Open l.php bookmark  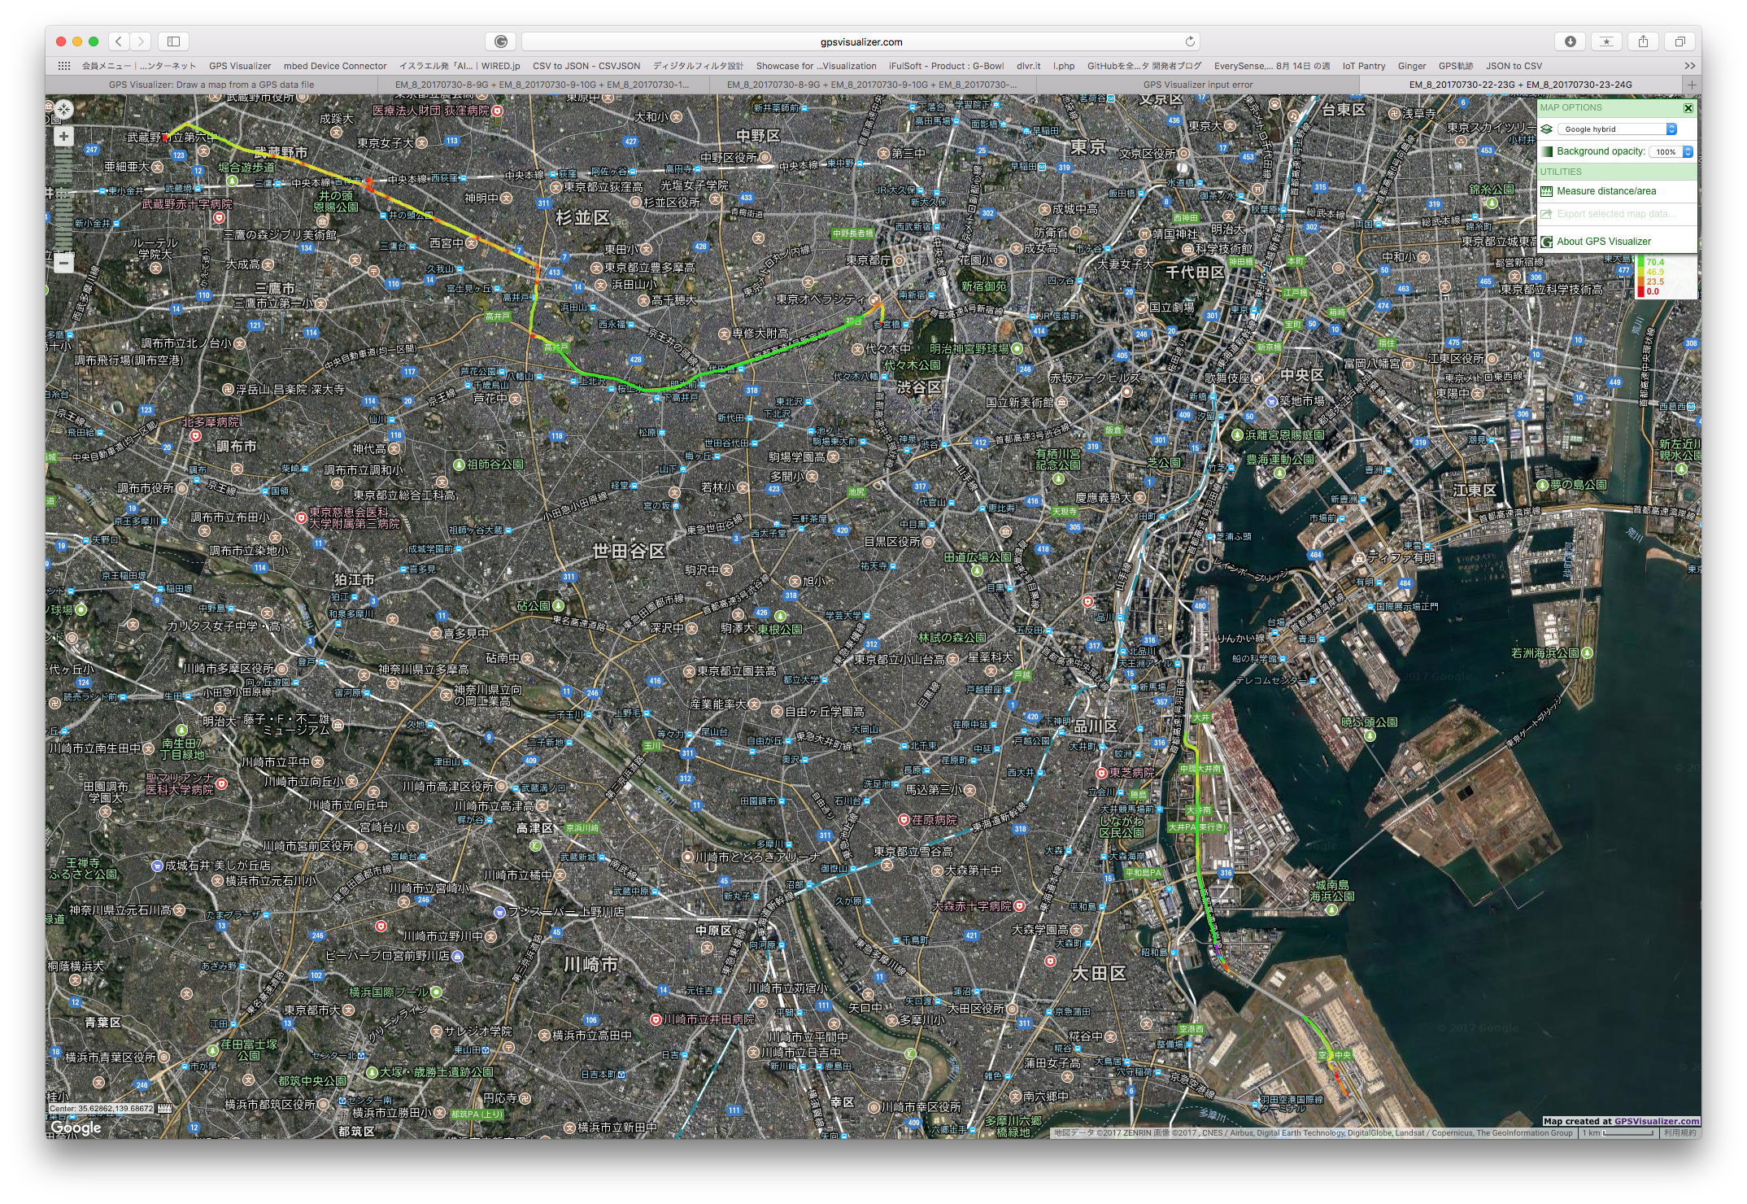pos(1064,66)
